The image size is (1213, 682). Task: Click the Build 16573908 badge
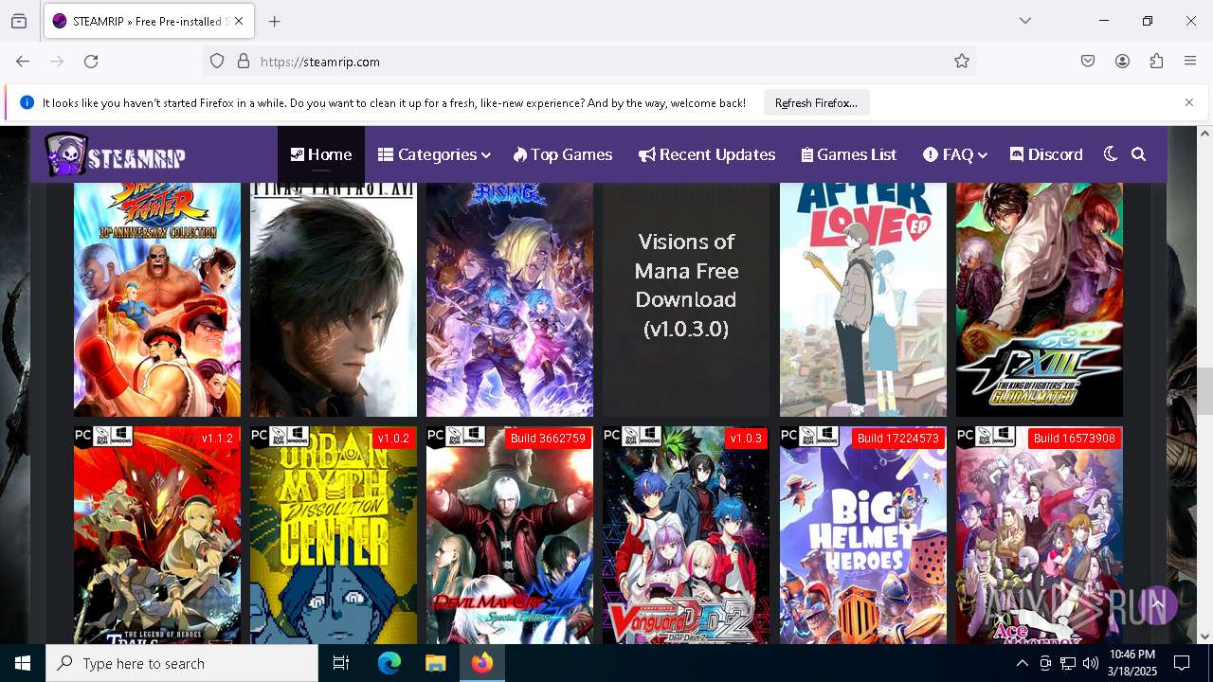[x=1075, y=439]
